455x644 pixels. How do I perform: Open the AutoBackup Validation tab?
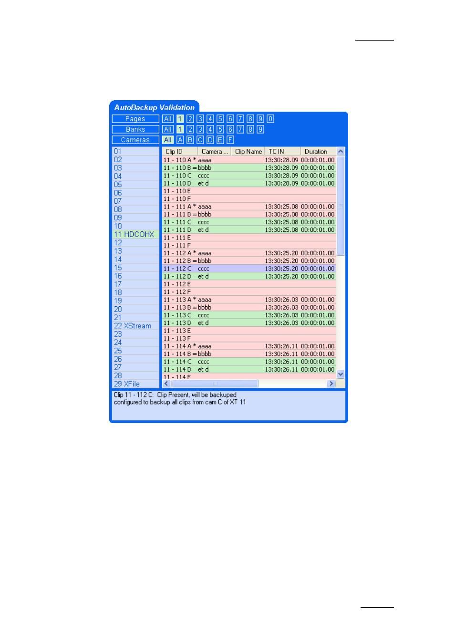(154, 107)
